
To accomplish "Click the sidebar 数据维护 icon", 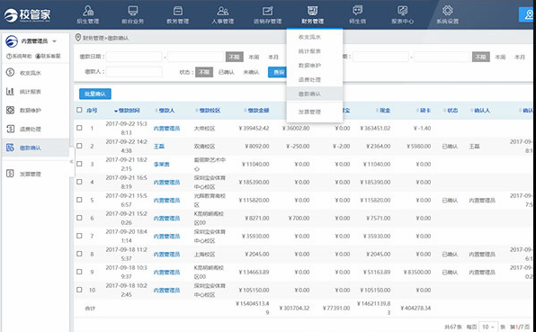I will [x=10, y=110].
